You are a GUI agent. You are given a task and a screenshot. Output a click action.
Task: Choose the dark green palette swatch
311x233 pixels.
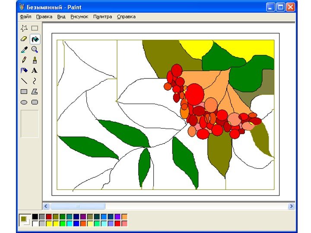(x=63, y=217)
